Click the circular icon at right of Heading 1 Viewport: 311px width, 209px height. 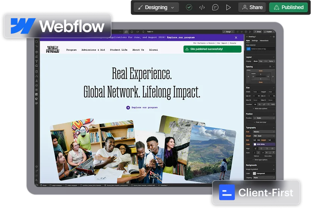274,37
